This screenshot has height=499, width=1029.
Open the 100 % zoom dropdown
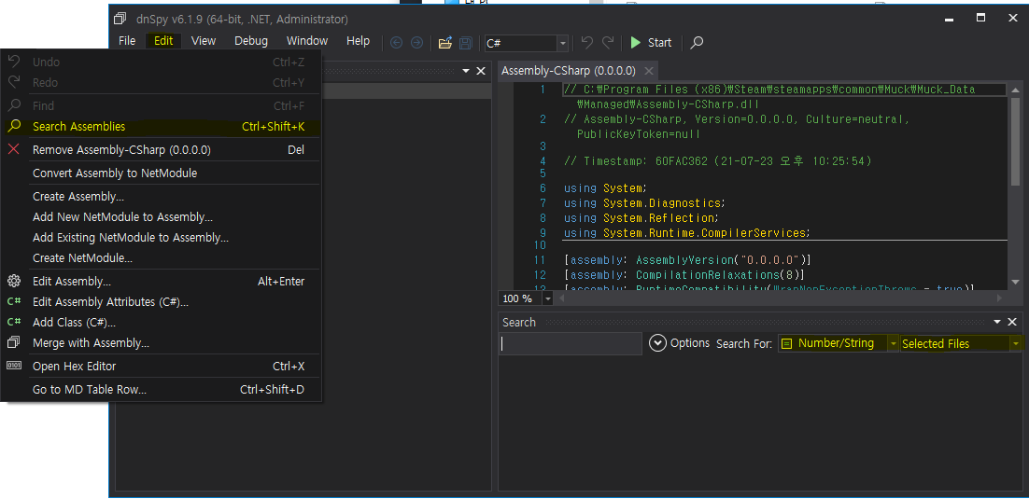548,298
